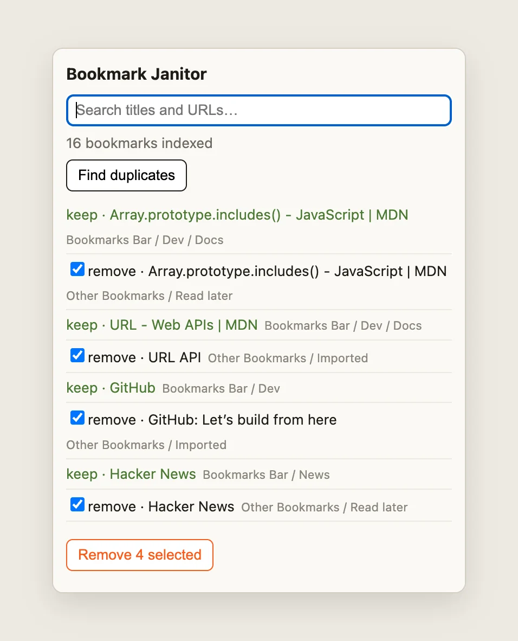The width and height of the screenshot is (518, 641).
Task: Click remove Array.prototype.includes() label text
Action: point(267,271)
